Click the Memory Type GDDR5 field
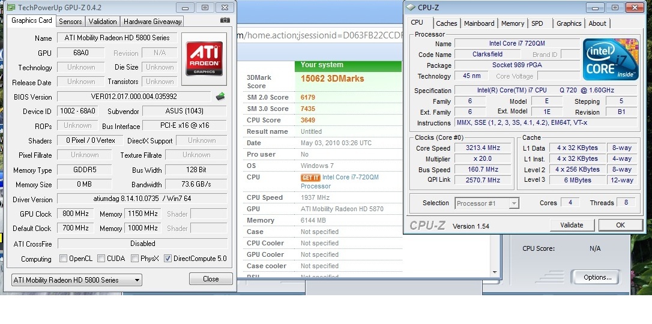This screenshot has height=324, width=652. coord(84,170)
